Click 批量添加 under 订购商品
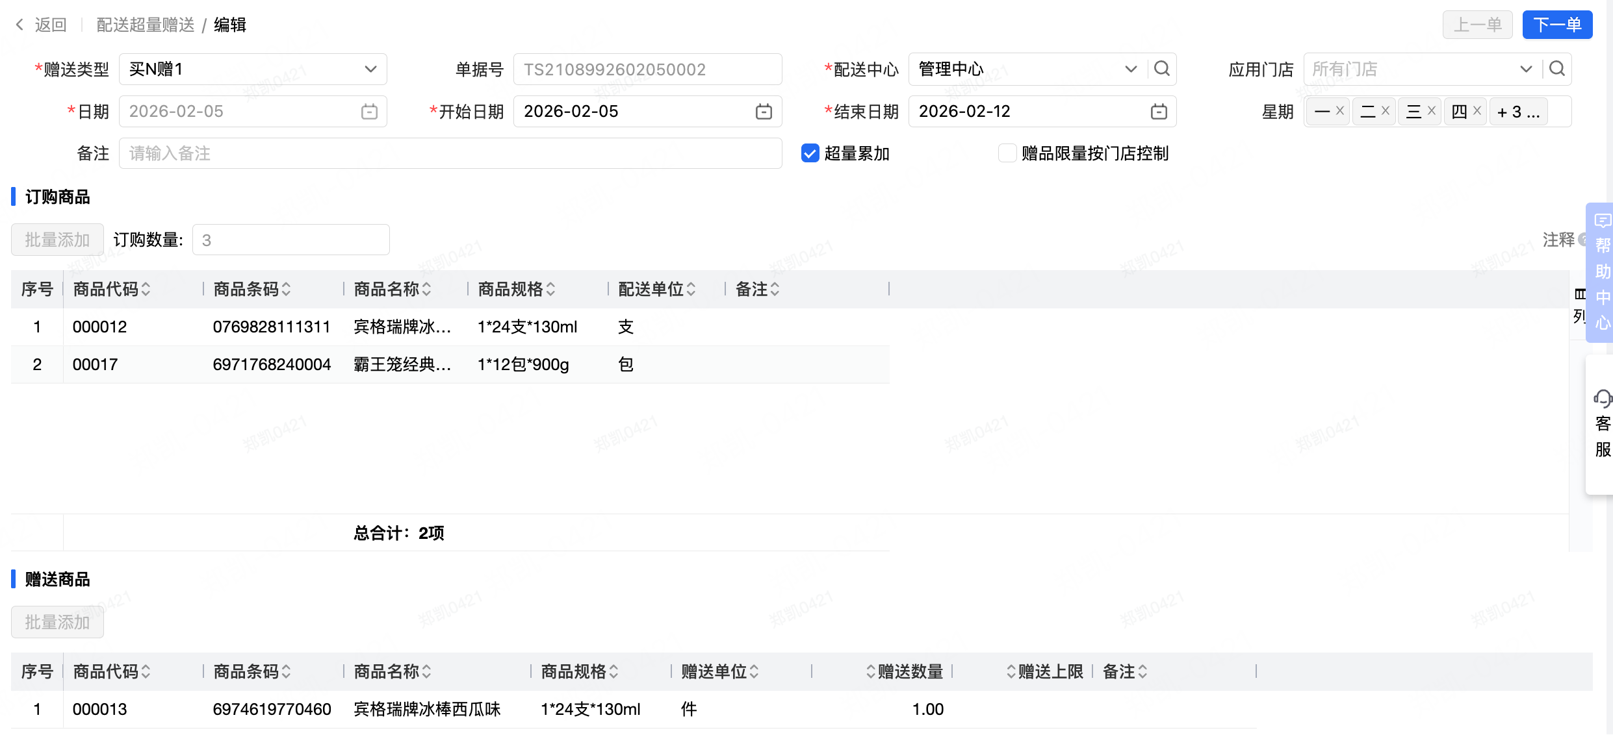The height and width of the screenshot is (735, 1613). pos(57,240)
